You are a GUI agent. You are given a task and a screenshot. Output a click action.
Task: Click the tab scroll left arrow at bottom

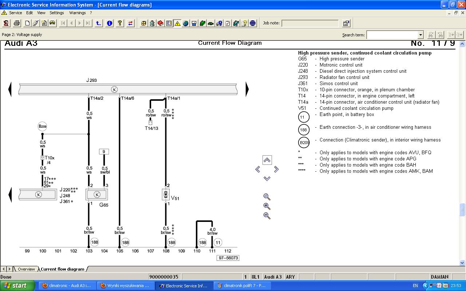tap(3, 269)
